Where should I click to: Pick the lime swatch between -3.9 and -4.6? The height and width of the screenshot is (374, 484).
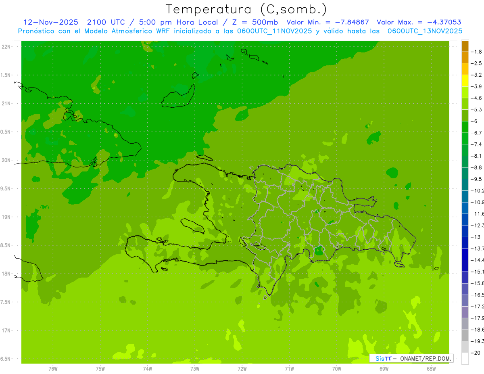(x=465, y=92)
